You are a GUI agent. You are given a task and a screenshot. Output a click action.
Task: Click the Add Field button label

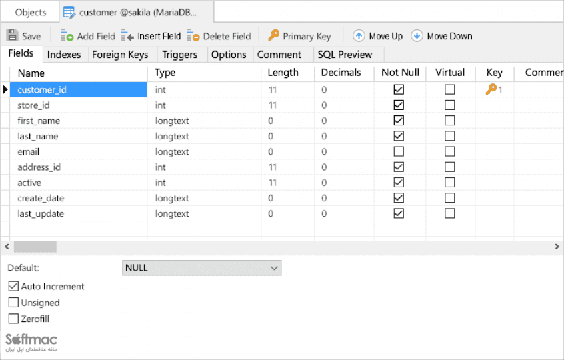point(96,36)
